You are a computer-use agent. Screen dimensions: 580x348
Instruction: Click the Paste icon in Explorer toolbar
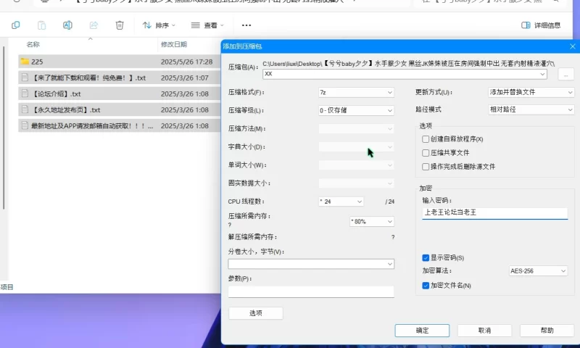(x=41, y=25)
